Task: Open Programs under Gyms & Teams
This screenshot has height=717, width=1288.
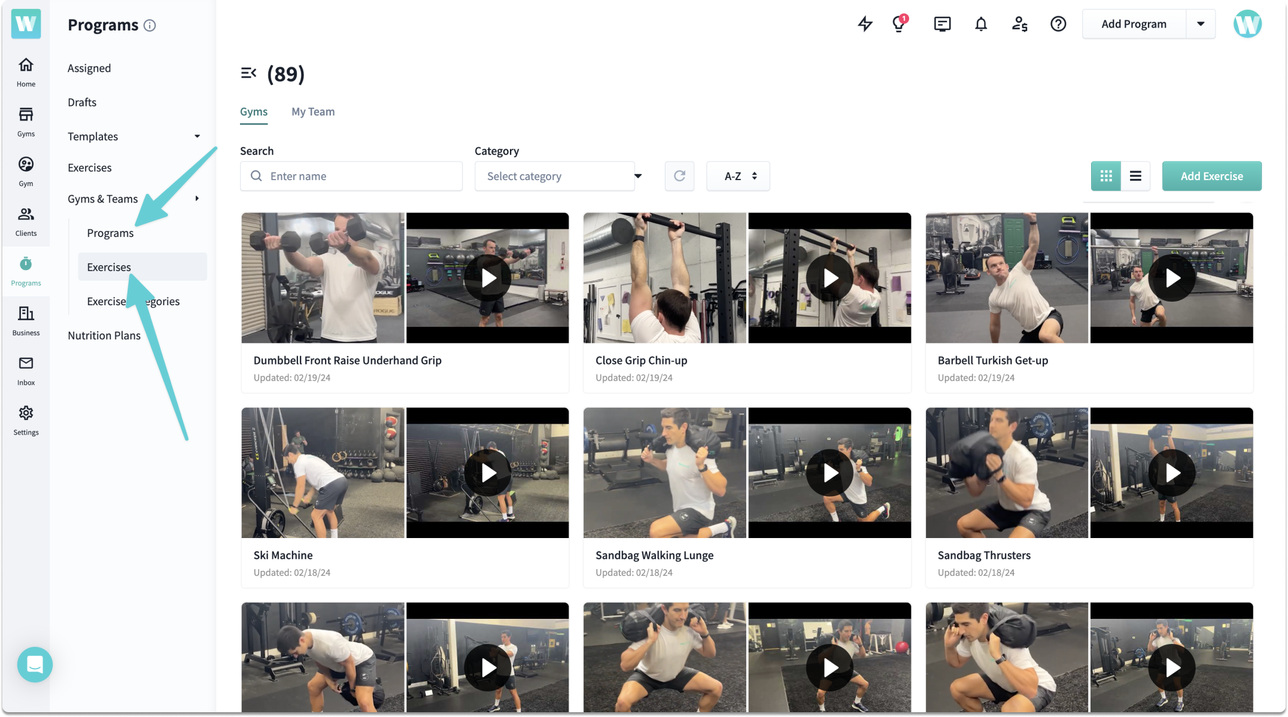Action: pyautogui.click(x=110, y=233)
